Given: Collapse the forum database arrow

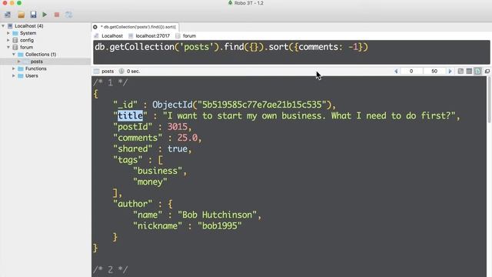Looking at the screenshot, I should click(x=8, y=47).
